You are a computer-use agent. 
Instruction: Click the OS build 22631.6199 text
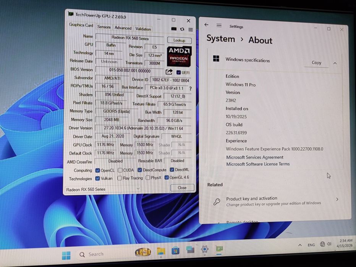236,133
